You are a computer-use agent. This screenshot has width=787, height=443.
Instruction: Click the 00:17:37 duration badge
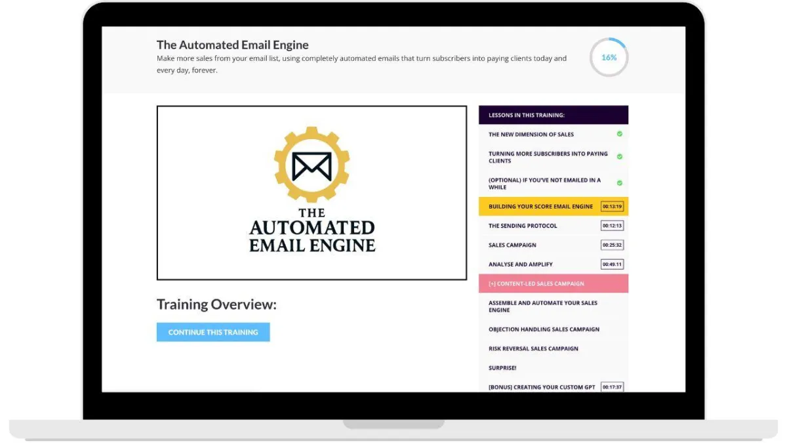coord(612,387)
